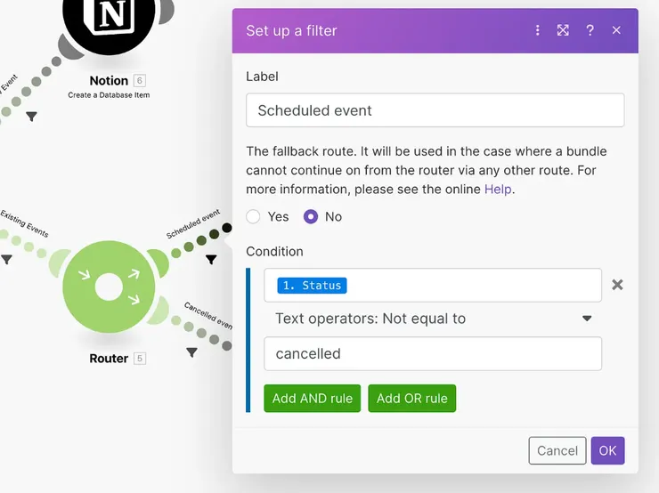Select Yes for fallback route
Screen dimensions: 659x493
click(253, 216)
